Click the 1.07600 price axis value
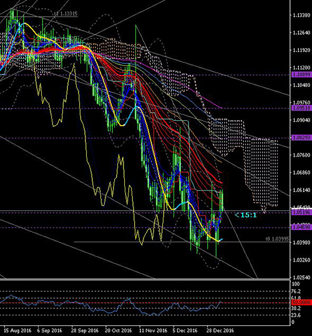 tap(301, 155)
